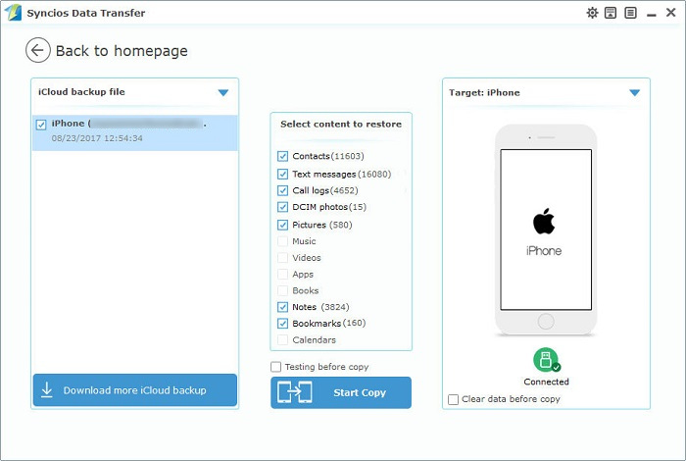Image resolution: width=686 pixels, height=461 pixels.
Task: Minimize the Syncios window
Action: pos(652,14)
